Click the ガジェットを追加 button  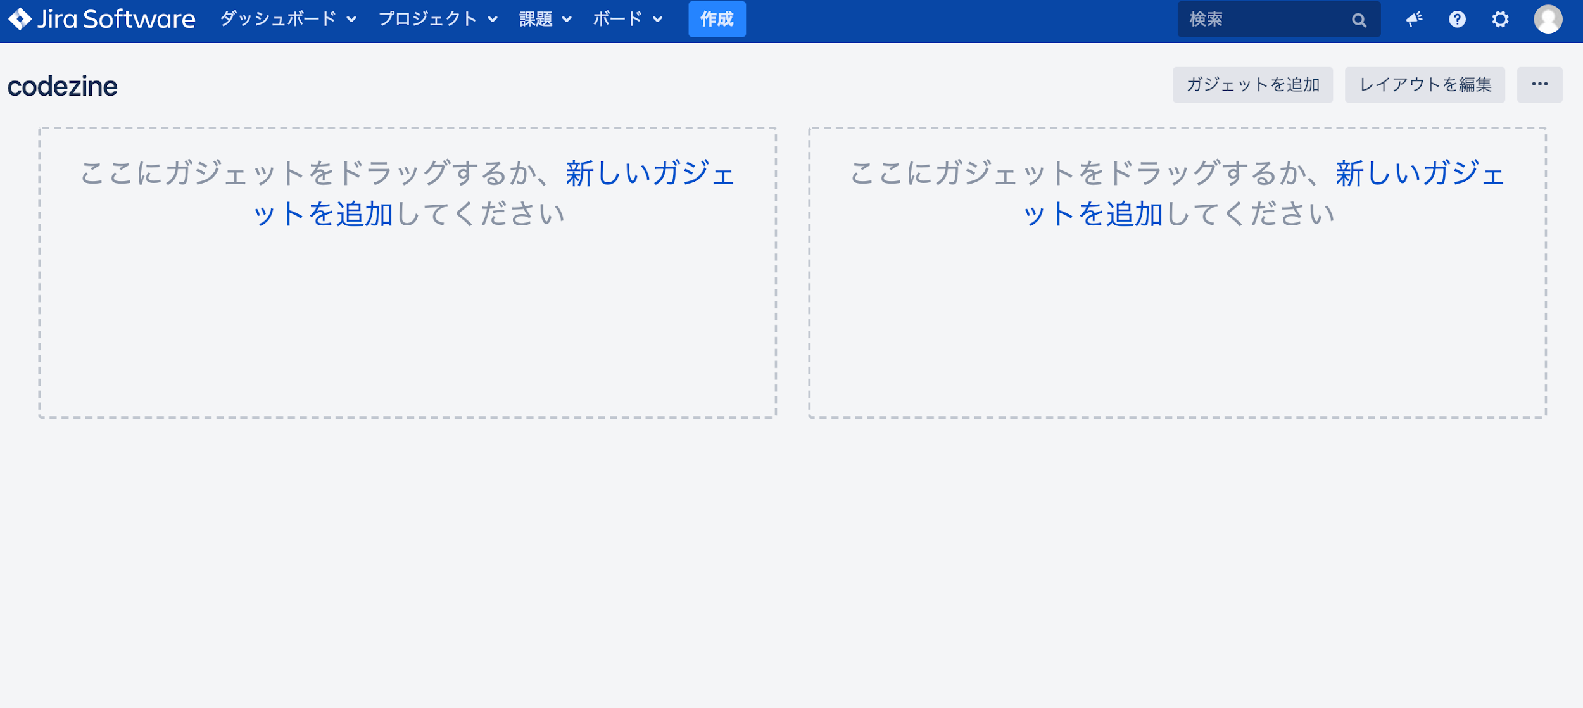coord(1252,85)
